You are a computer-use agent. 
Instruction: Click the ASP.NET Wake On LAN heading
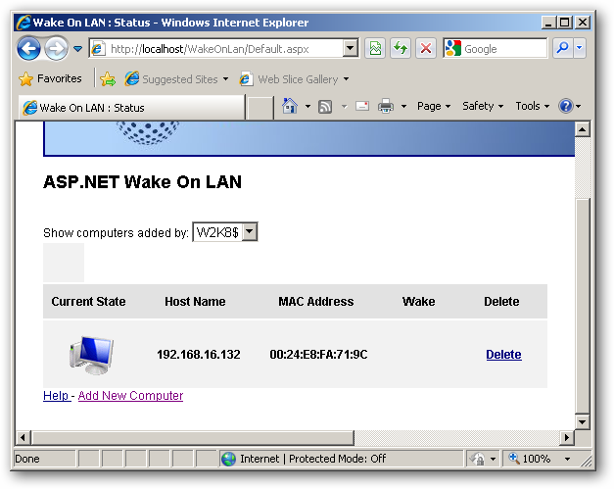pos(143,182)
